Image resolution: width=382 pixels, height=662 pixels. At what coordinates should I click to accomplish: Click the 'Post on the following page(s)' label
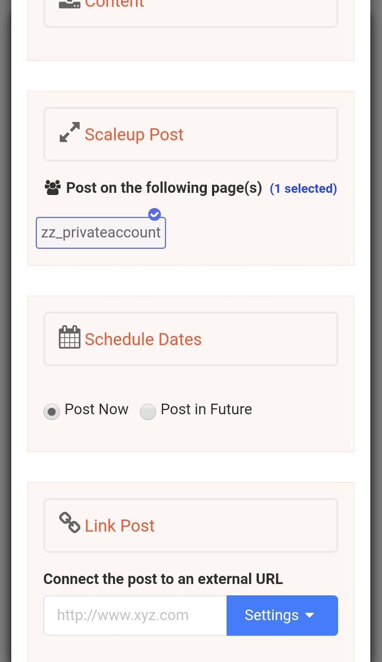pos(164,188)
